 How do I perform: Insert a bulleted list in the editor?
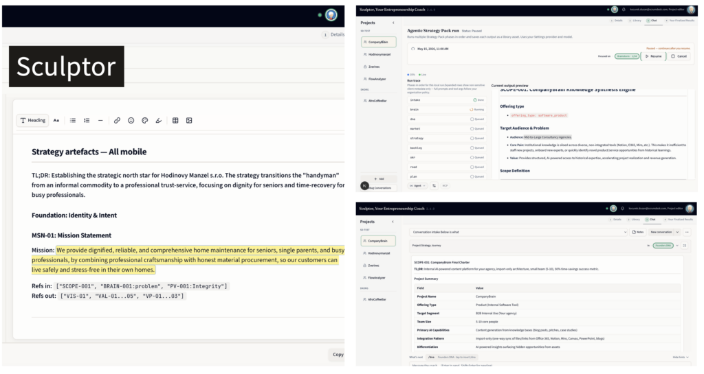[x=73, y=121]
